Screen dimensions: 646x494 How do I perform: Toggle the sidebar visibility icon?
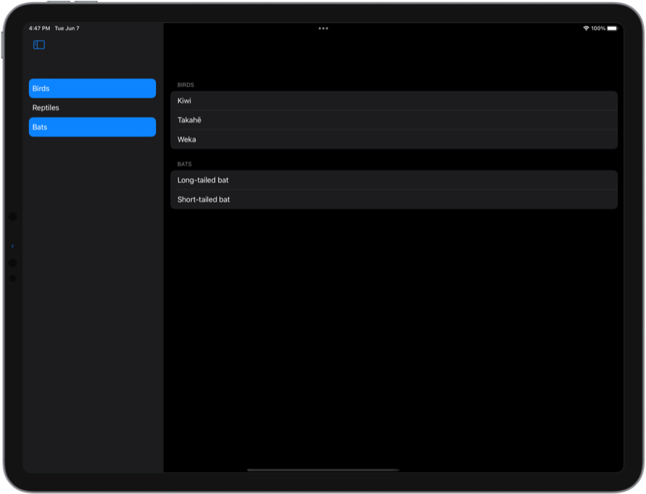pos(39,45)
